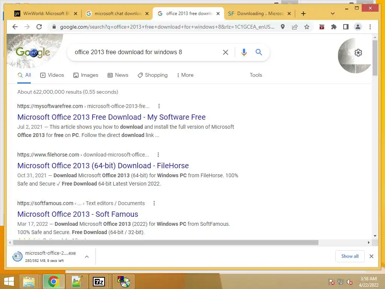The width and height of the screenshot is (385, 289).
Task: Close the WinWorld tab
Action: pyautogui.click(x=76, y=14)
